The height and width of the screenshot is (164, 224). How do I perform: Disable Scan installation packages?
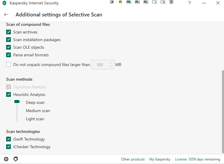(9, 40)
